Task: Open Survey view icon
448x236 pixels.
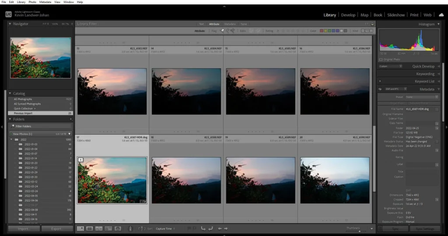Action: click(x=108, y=229)
